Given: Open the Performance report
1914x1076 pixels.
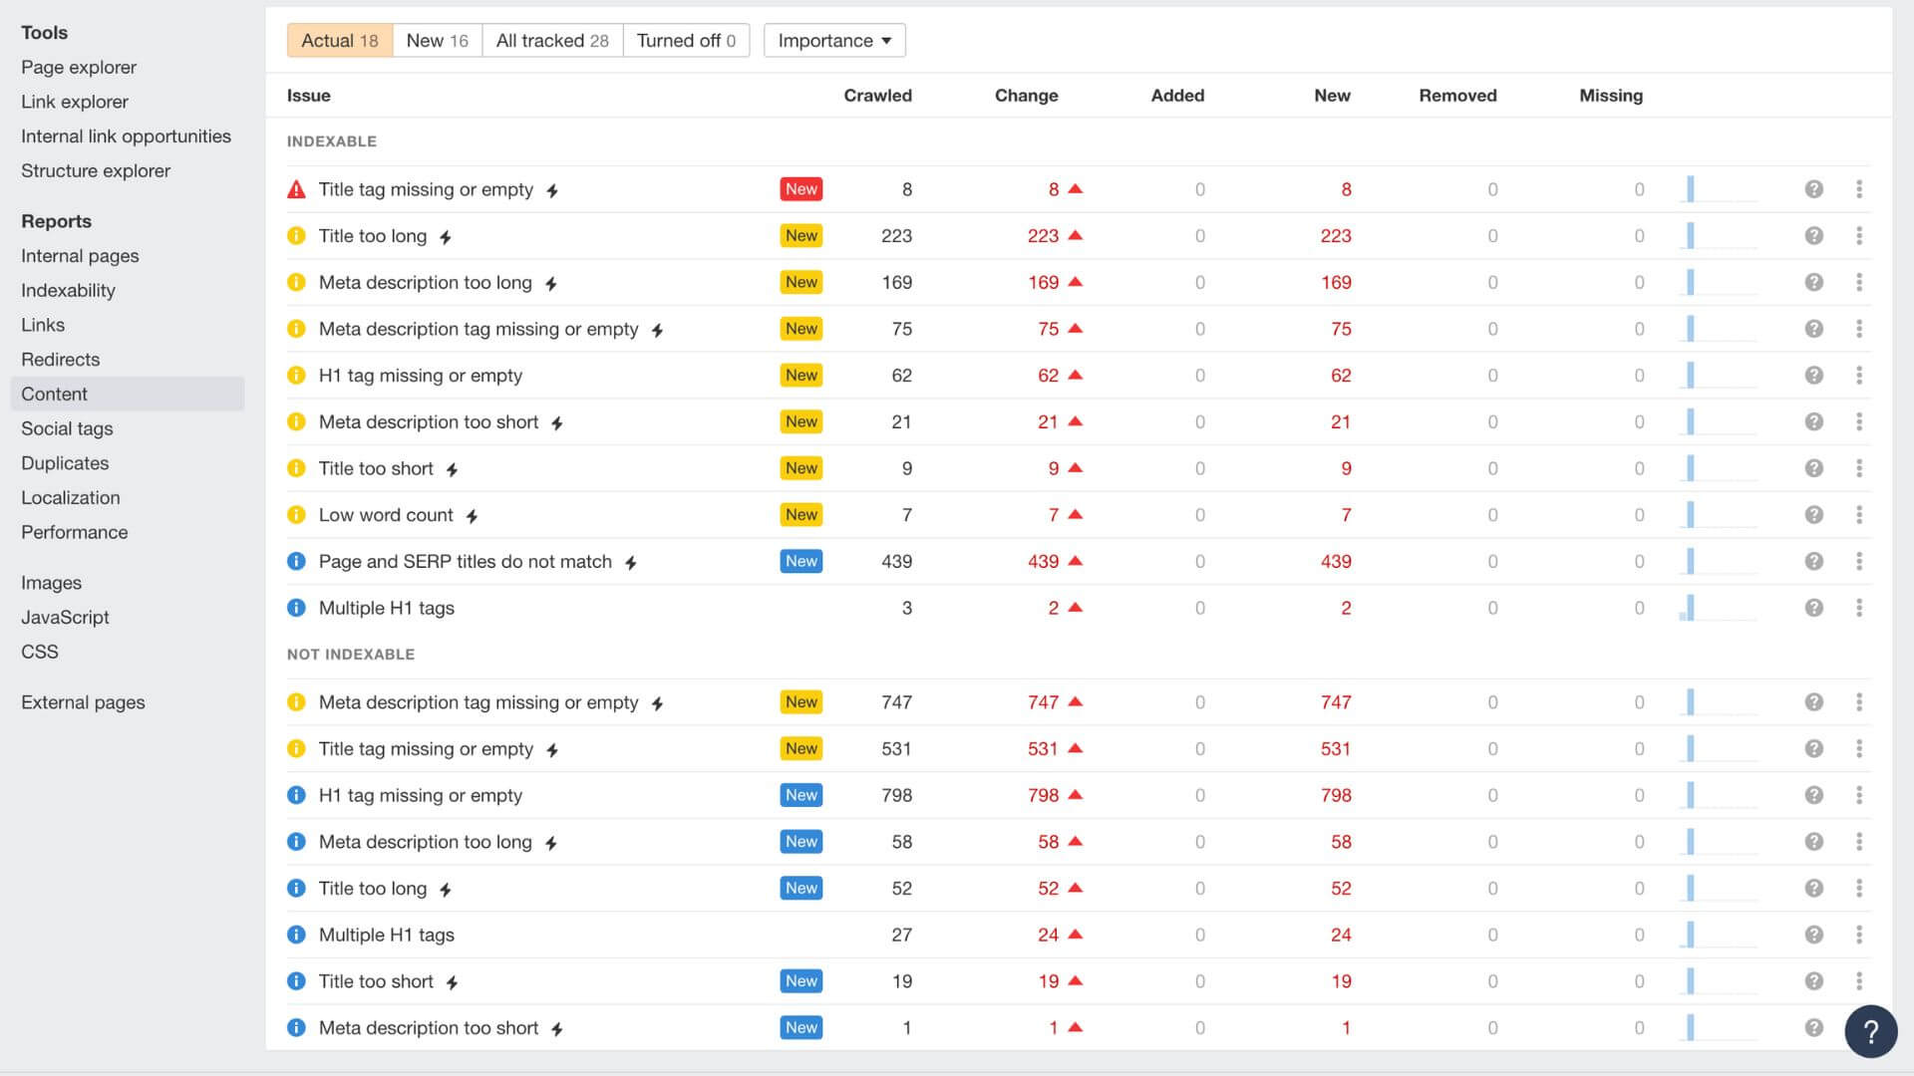Looking at the screenshot, I should [75, 532].
